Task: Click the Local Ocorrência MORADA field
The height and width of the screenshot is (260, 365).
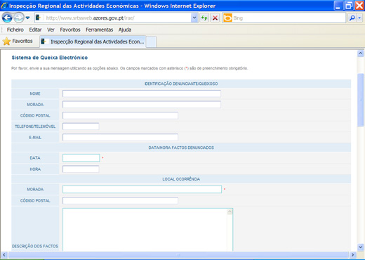Action: coord(142,189)
